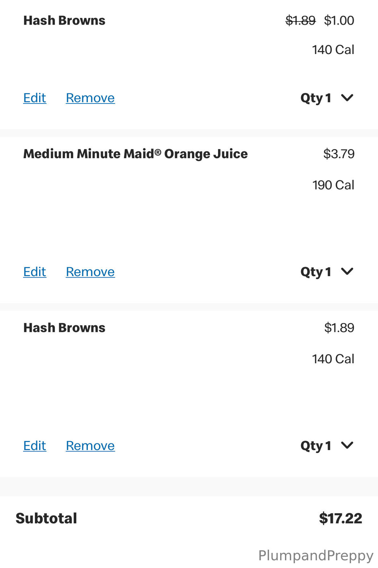This screenshot has height=568, width=378.
Task: Click the $1.00 discounted price
Action: pyautogui.click(x=339, y=20)
